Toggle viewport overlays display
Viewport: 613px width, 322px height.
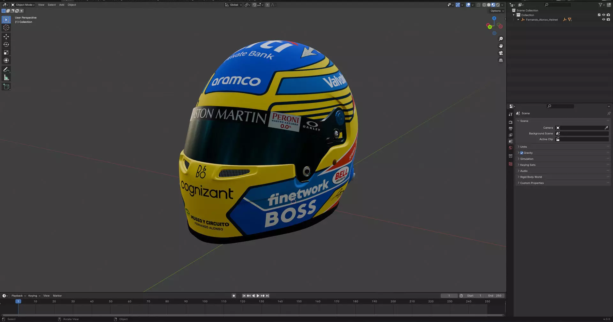click(x=468, y=5)
